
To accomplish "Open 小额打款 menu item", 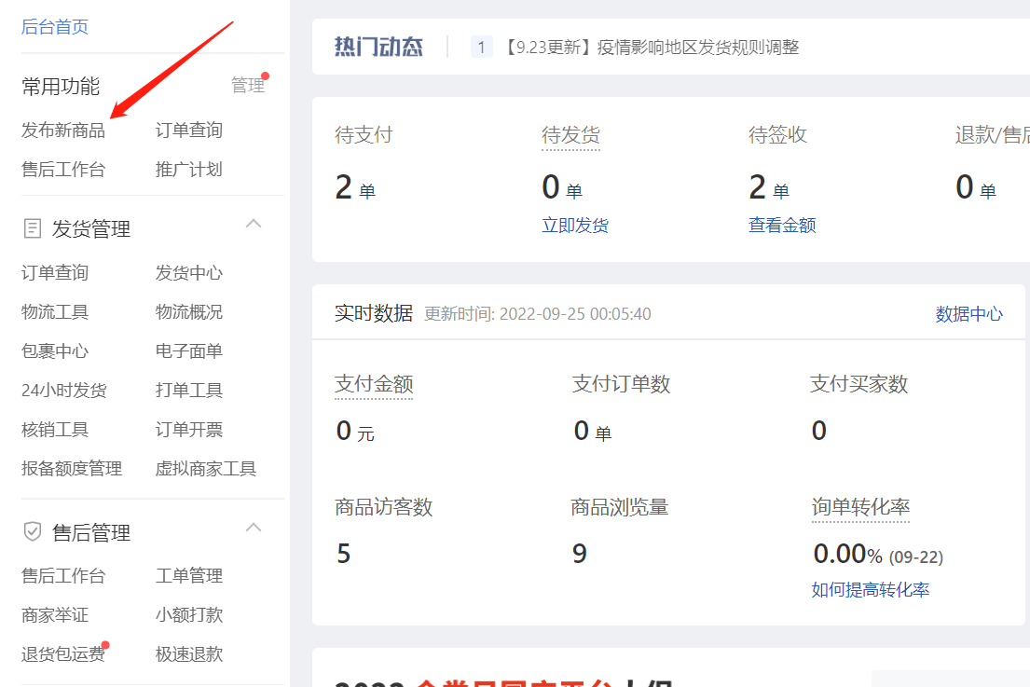I will coord(189,615).
